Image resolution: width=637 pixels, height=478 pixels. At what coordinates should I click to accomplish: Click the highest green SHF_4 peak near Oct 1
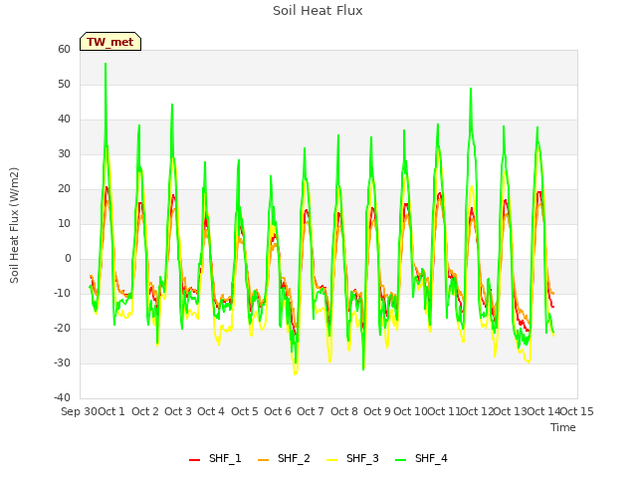(106, 64)
